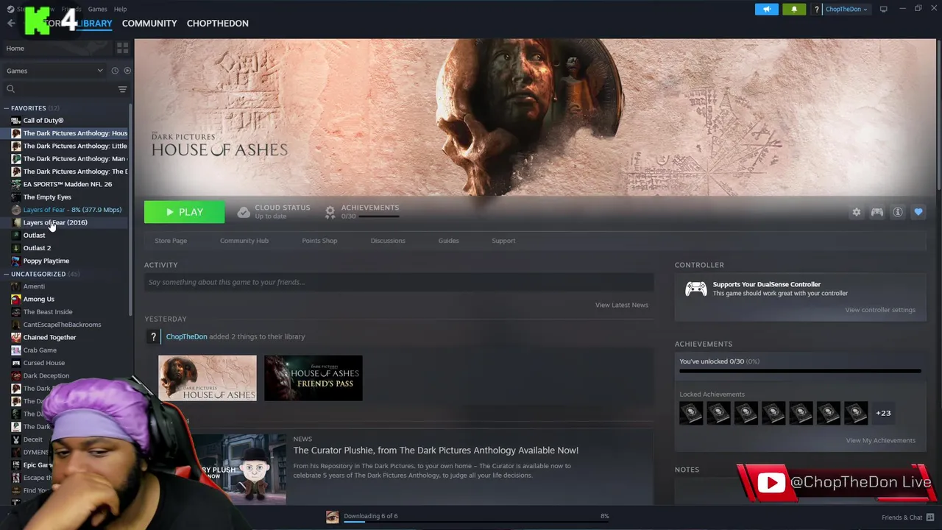Collapse the Favorites category
The image size is (942, 530).
point(6,108)
